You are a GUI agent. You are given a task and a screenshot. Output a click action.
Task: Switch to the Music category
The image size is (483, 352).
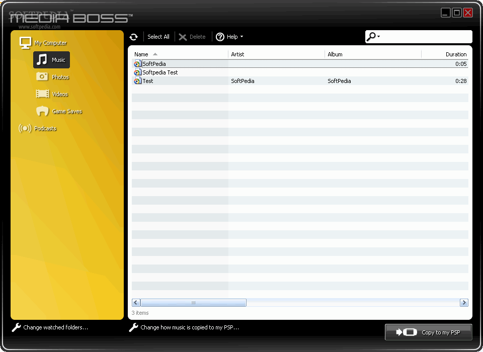pos(52,60)
